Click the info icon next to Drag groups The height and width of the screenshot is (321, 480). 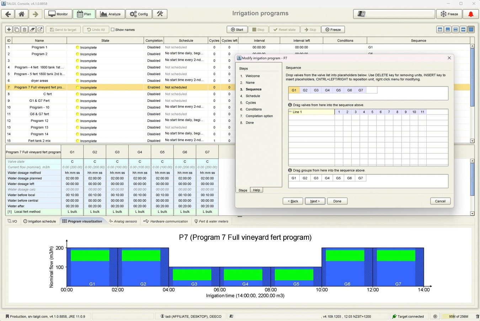pos(290,170)
